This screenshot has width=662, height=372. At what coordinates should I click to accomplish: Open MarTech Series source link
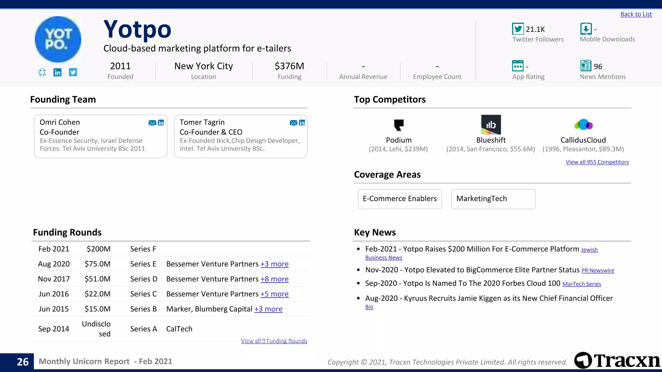582,284
